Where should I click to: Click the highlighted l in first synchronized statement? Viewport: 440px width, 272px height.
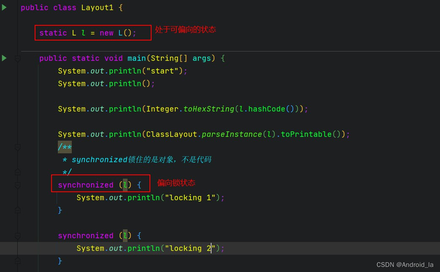125,185
